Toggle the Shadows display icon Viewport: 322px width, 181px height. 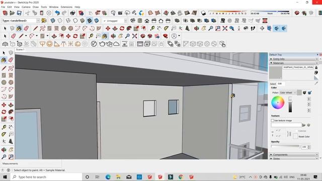[203, 13]
